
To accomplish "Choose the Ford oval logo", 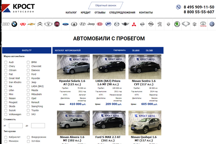I will [66, 24].
